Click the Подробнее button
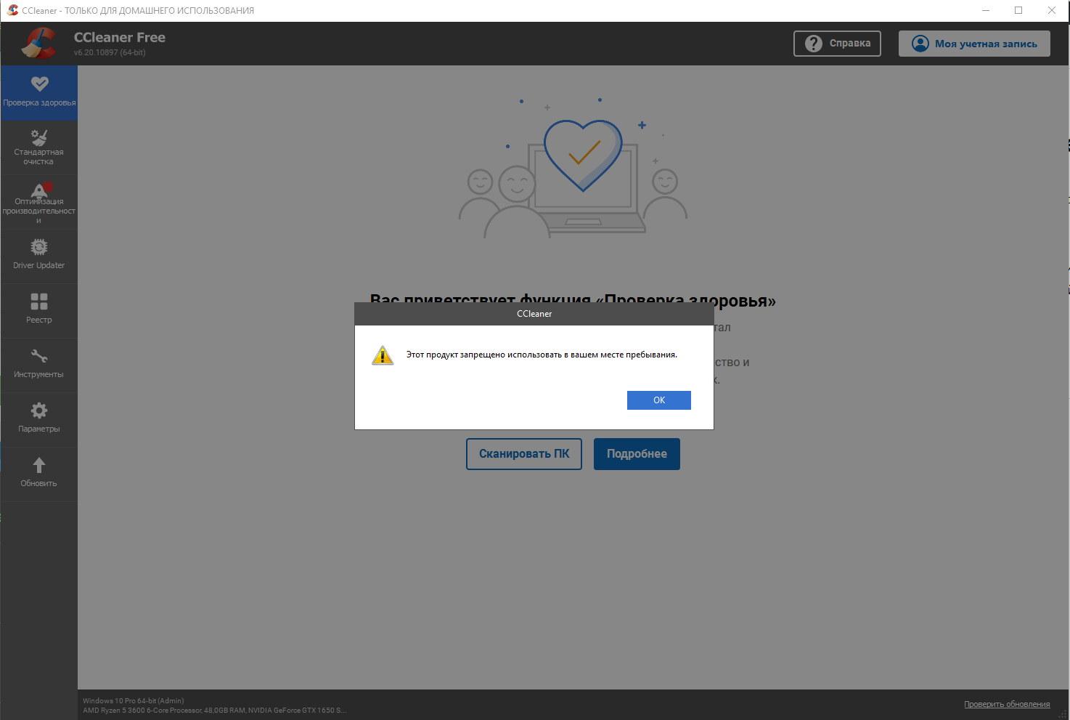 click(x=637, y=454)
